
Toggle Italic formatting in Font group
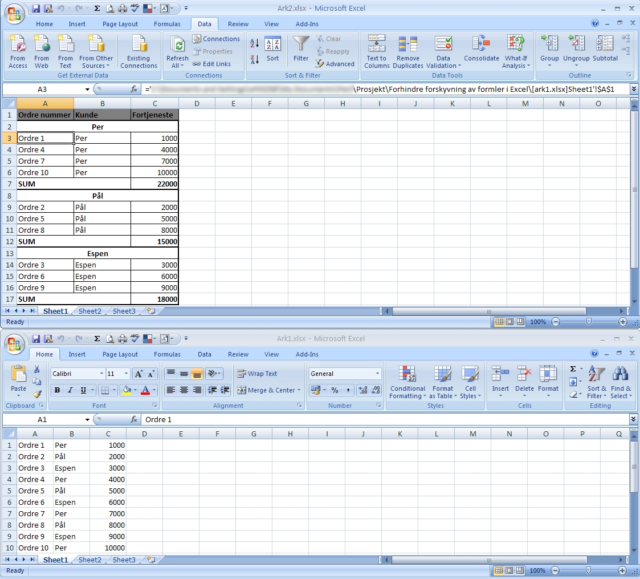[70, 390]
